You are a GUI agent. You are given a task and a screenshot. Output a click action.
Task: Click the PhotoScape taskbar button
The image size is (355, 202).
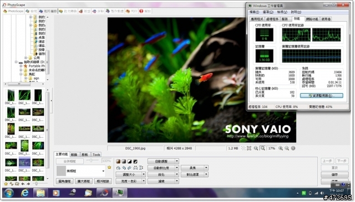click(x=104, y=193)
